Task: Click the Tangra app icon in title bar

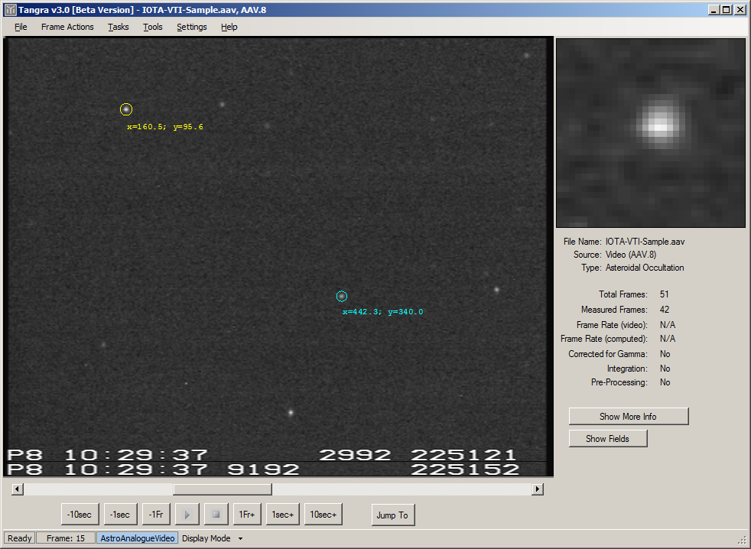Action: click(x=10, y=10)
